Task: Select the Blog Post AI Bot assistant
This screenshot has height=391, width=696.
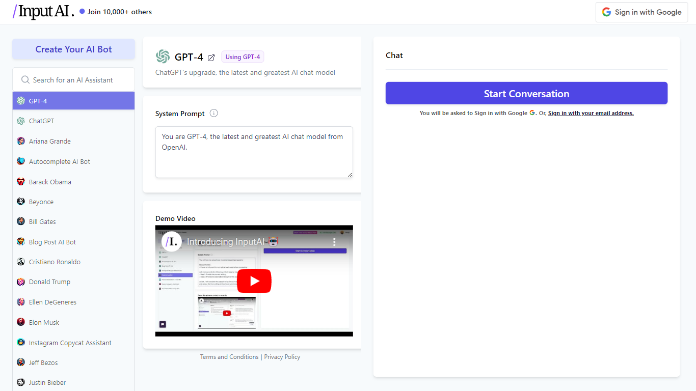Action: pyautogui.click(x=74, y=242)
